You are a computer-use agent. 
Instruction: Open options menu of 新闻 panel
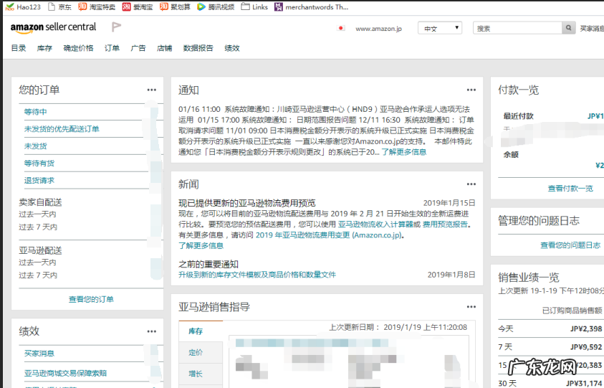[471, 184]
